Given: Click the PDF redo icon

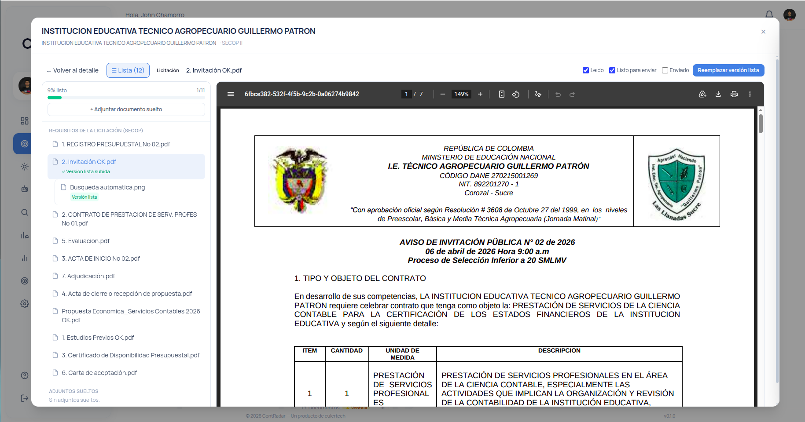Looking at the screenshot, I should click(x=572, y=94).
